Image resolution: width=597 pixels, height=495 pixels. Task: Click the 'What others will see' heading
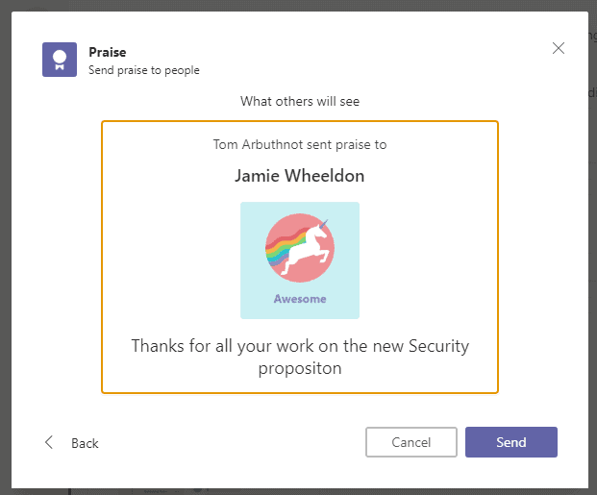300,101
